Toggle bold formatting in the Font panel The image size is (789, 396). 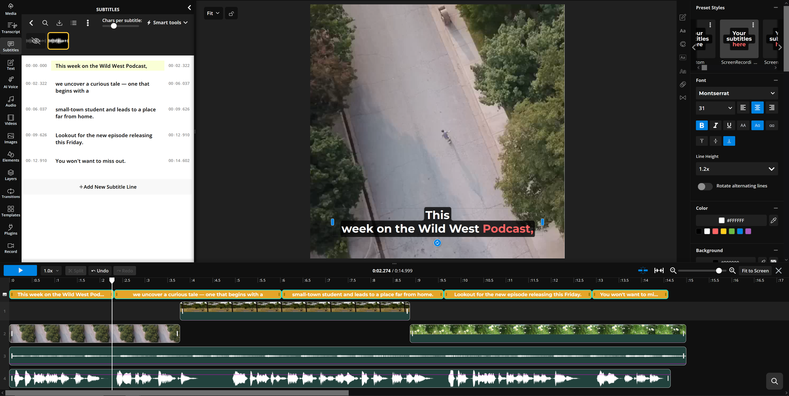(702, 125)
